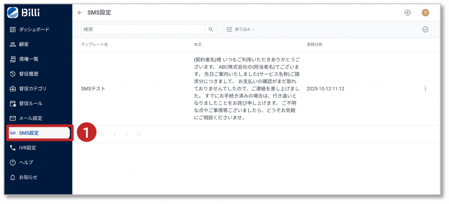
Task: Open the three-dot menu for SMSテスト
Action: pos(425,89)
